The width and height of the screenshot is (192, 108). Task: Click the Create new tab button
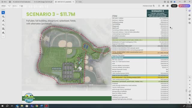click(79, 2)
